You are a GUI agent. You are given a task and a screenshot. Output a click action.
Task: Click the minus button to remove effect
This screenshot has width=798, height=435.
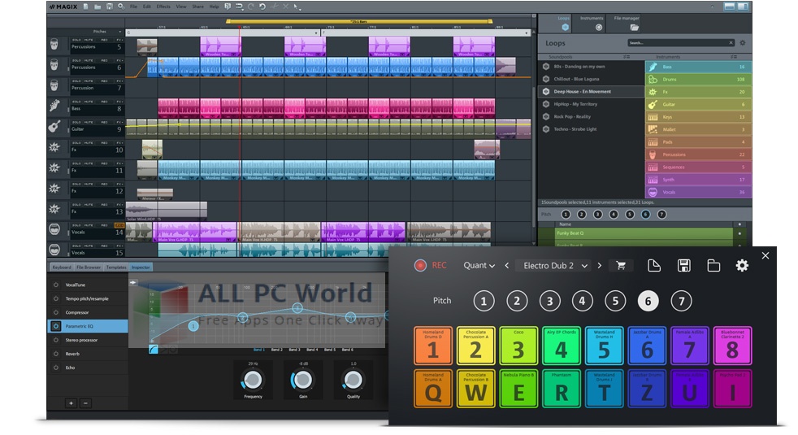point(85,403)
